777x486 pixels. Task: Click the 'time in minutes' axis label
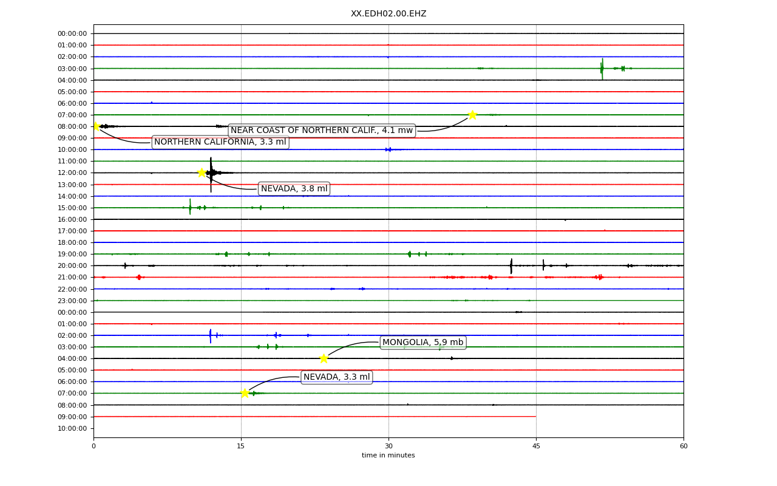(x=388, y=456)
